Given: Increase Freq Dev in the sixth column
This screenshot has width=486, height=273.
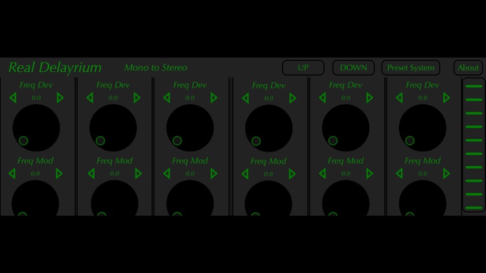Looking at the screenshot, I should click(x=446, y=98).
